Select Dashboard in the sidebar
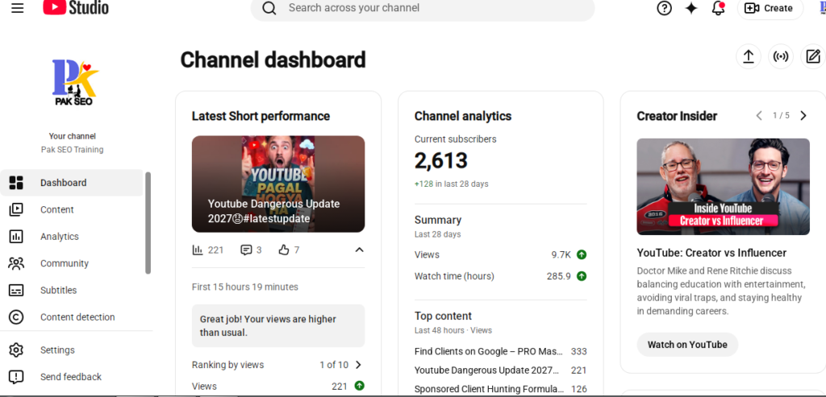The width and height of the screenshot is (826, 397). point(72,183)
